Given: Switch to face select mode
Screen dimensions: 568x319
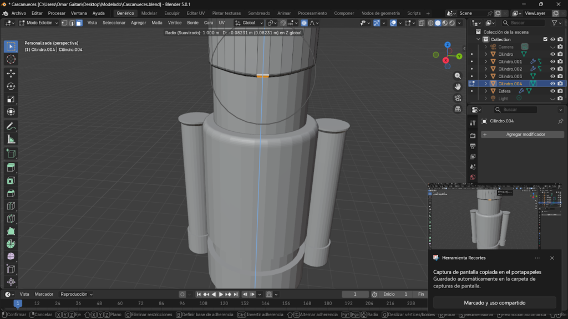Looking at the screenshot, I should tap(79, 23).
